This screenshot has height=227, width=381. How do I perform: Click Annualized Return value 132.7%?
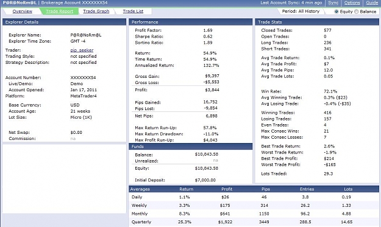pyautogui.click(x=211, y=65)
